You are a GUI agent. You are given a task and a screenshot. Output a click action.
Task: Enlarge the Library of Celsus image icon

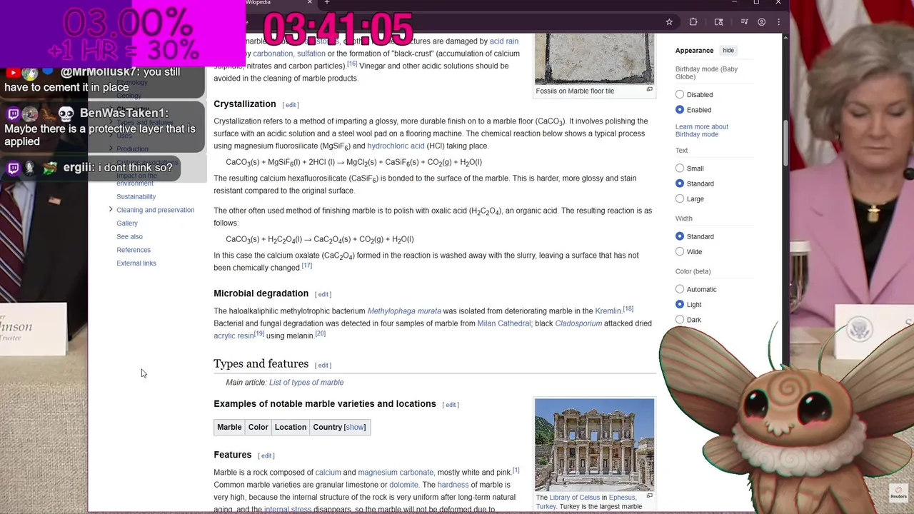pyautogui.click(x=649, y=496)
